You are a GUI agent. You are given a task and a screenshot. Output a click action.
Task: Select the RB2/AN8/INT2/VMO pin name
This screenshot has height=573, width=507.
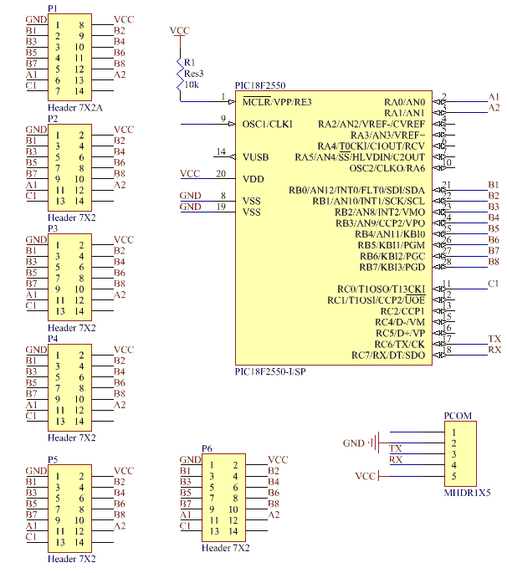point(380,212)
